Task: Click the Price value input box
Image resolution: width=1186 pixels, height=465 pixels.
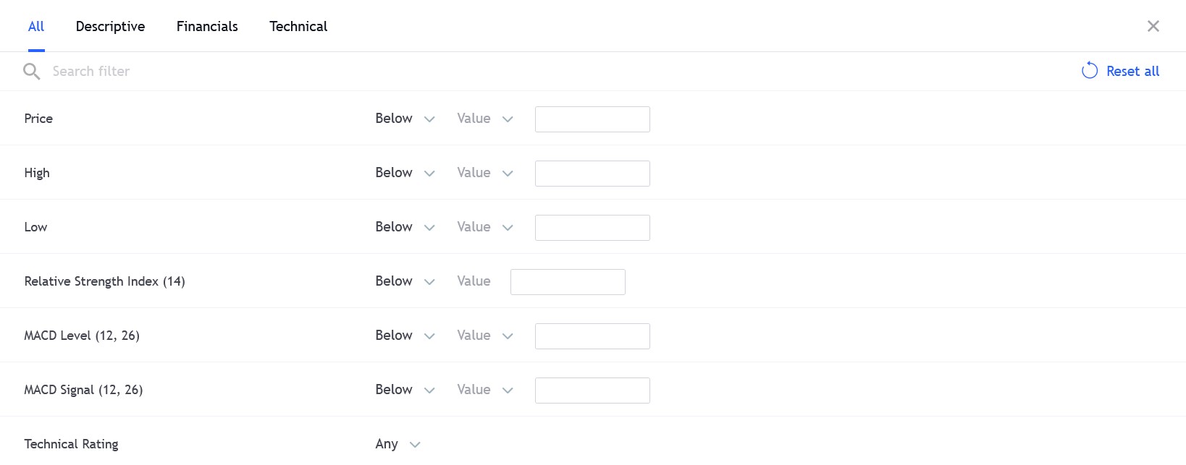Action: pyautogui.click(x=592, y=119)
